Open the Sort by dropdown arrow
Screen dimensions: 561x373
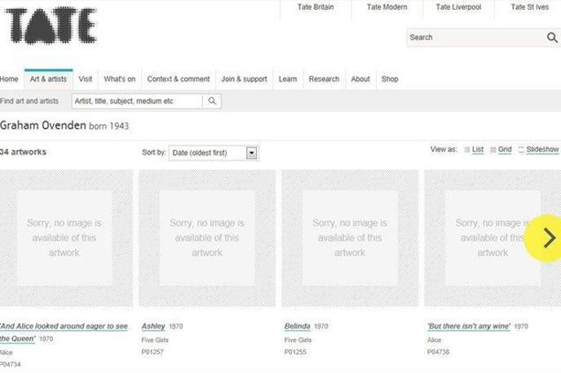pos(251,153)
